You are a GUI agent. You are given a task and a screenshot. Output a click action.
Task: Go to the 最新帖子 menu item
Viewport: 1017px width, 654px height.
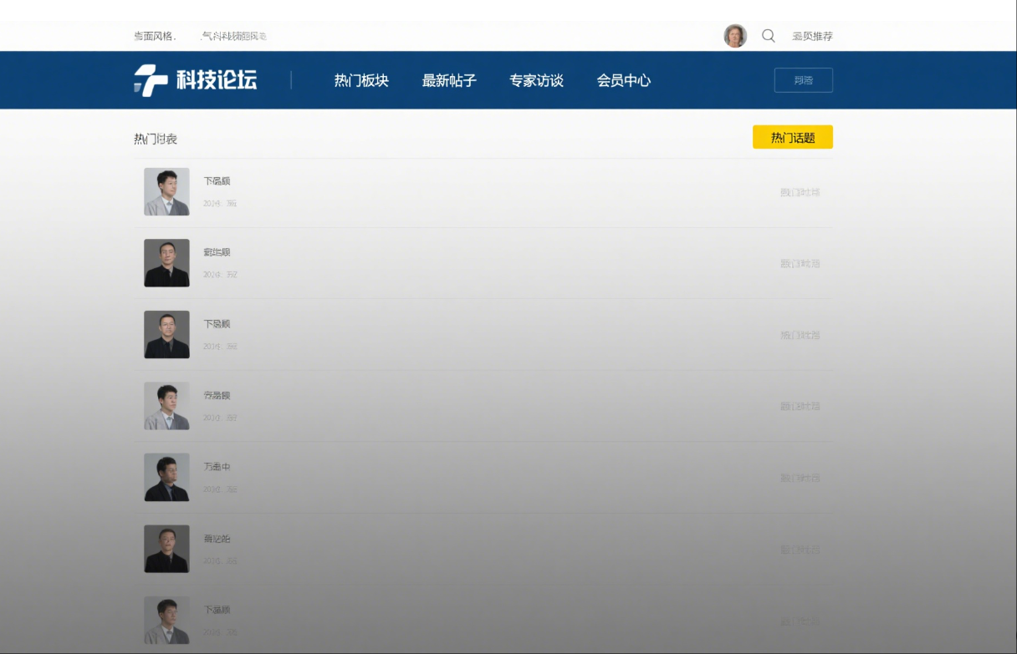[449, 81]
